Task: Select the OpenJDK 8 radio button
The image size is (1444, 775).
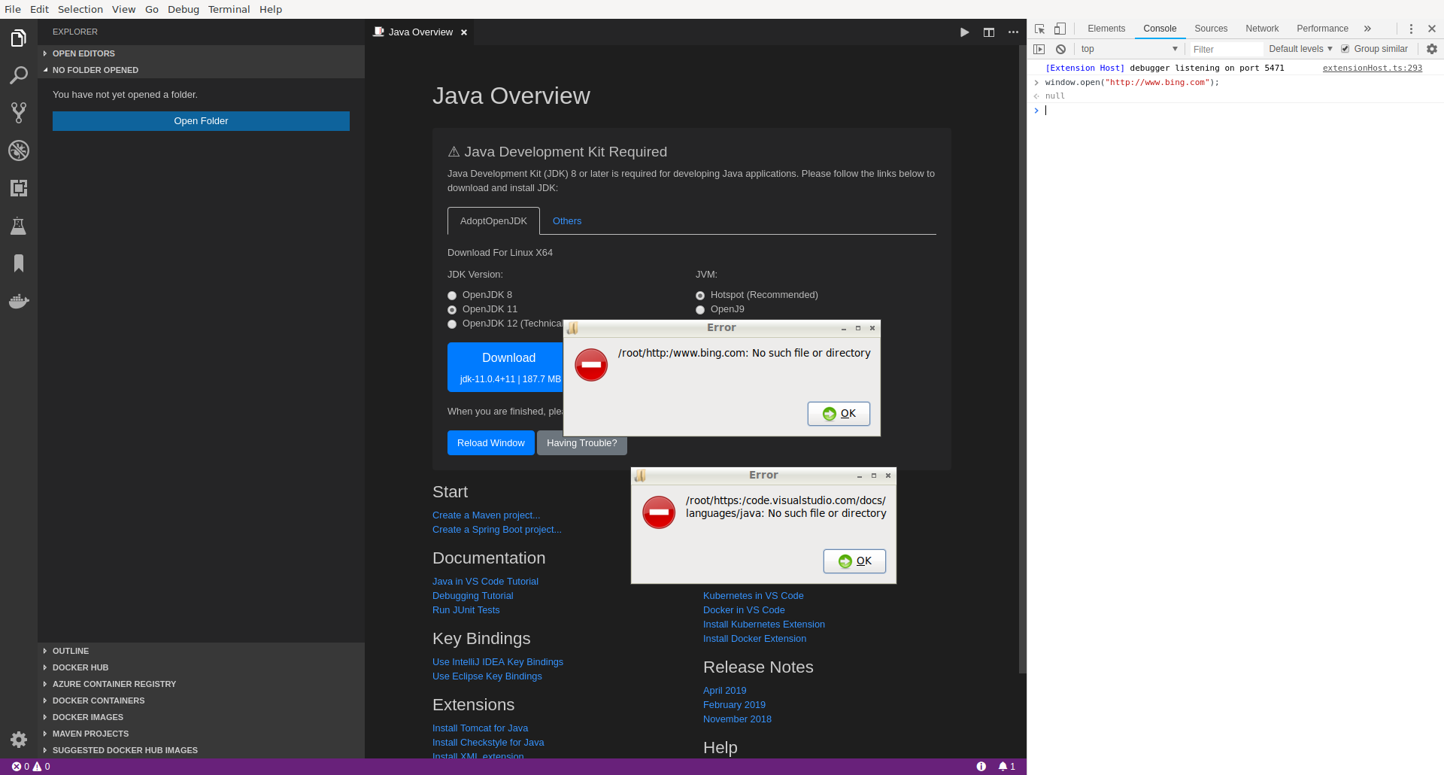Action: coord(452,296)
